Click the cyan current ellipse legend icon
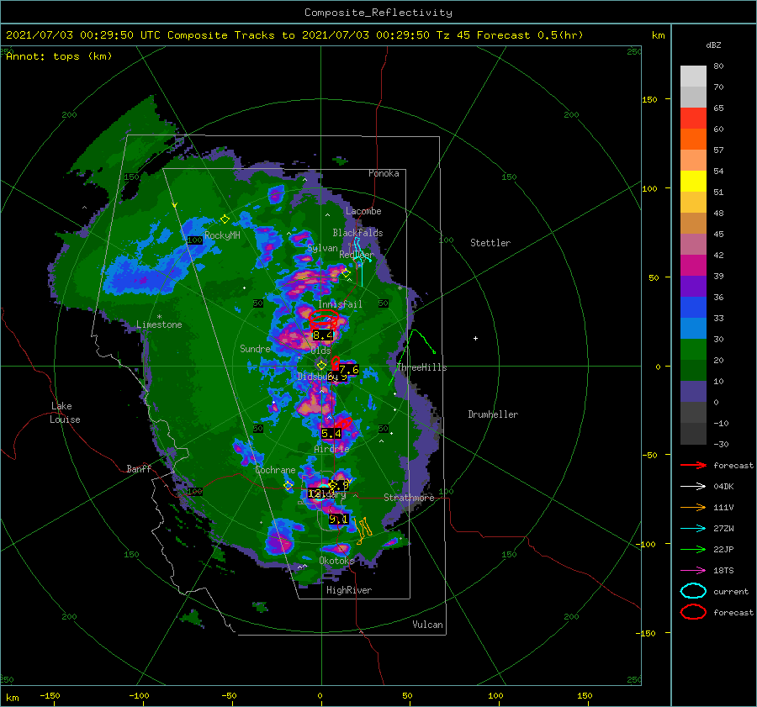The image size is (757, 707). 693,591
